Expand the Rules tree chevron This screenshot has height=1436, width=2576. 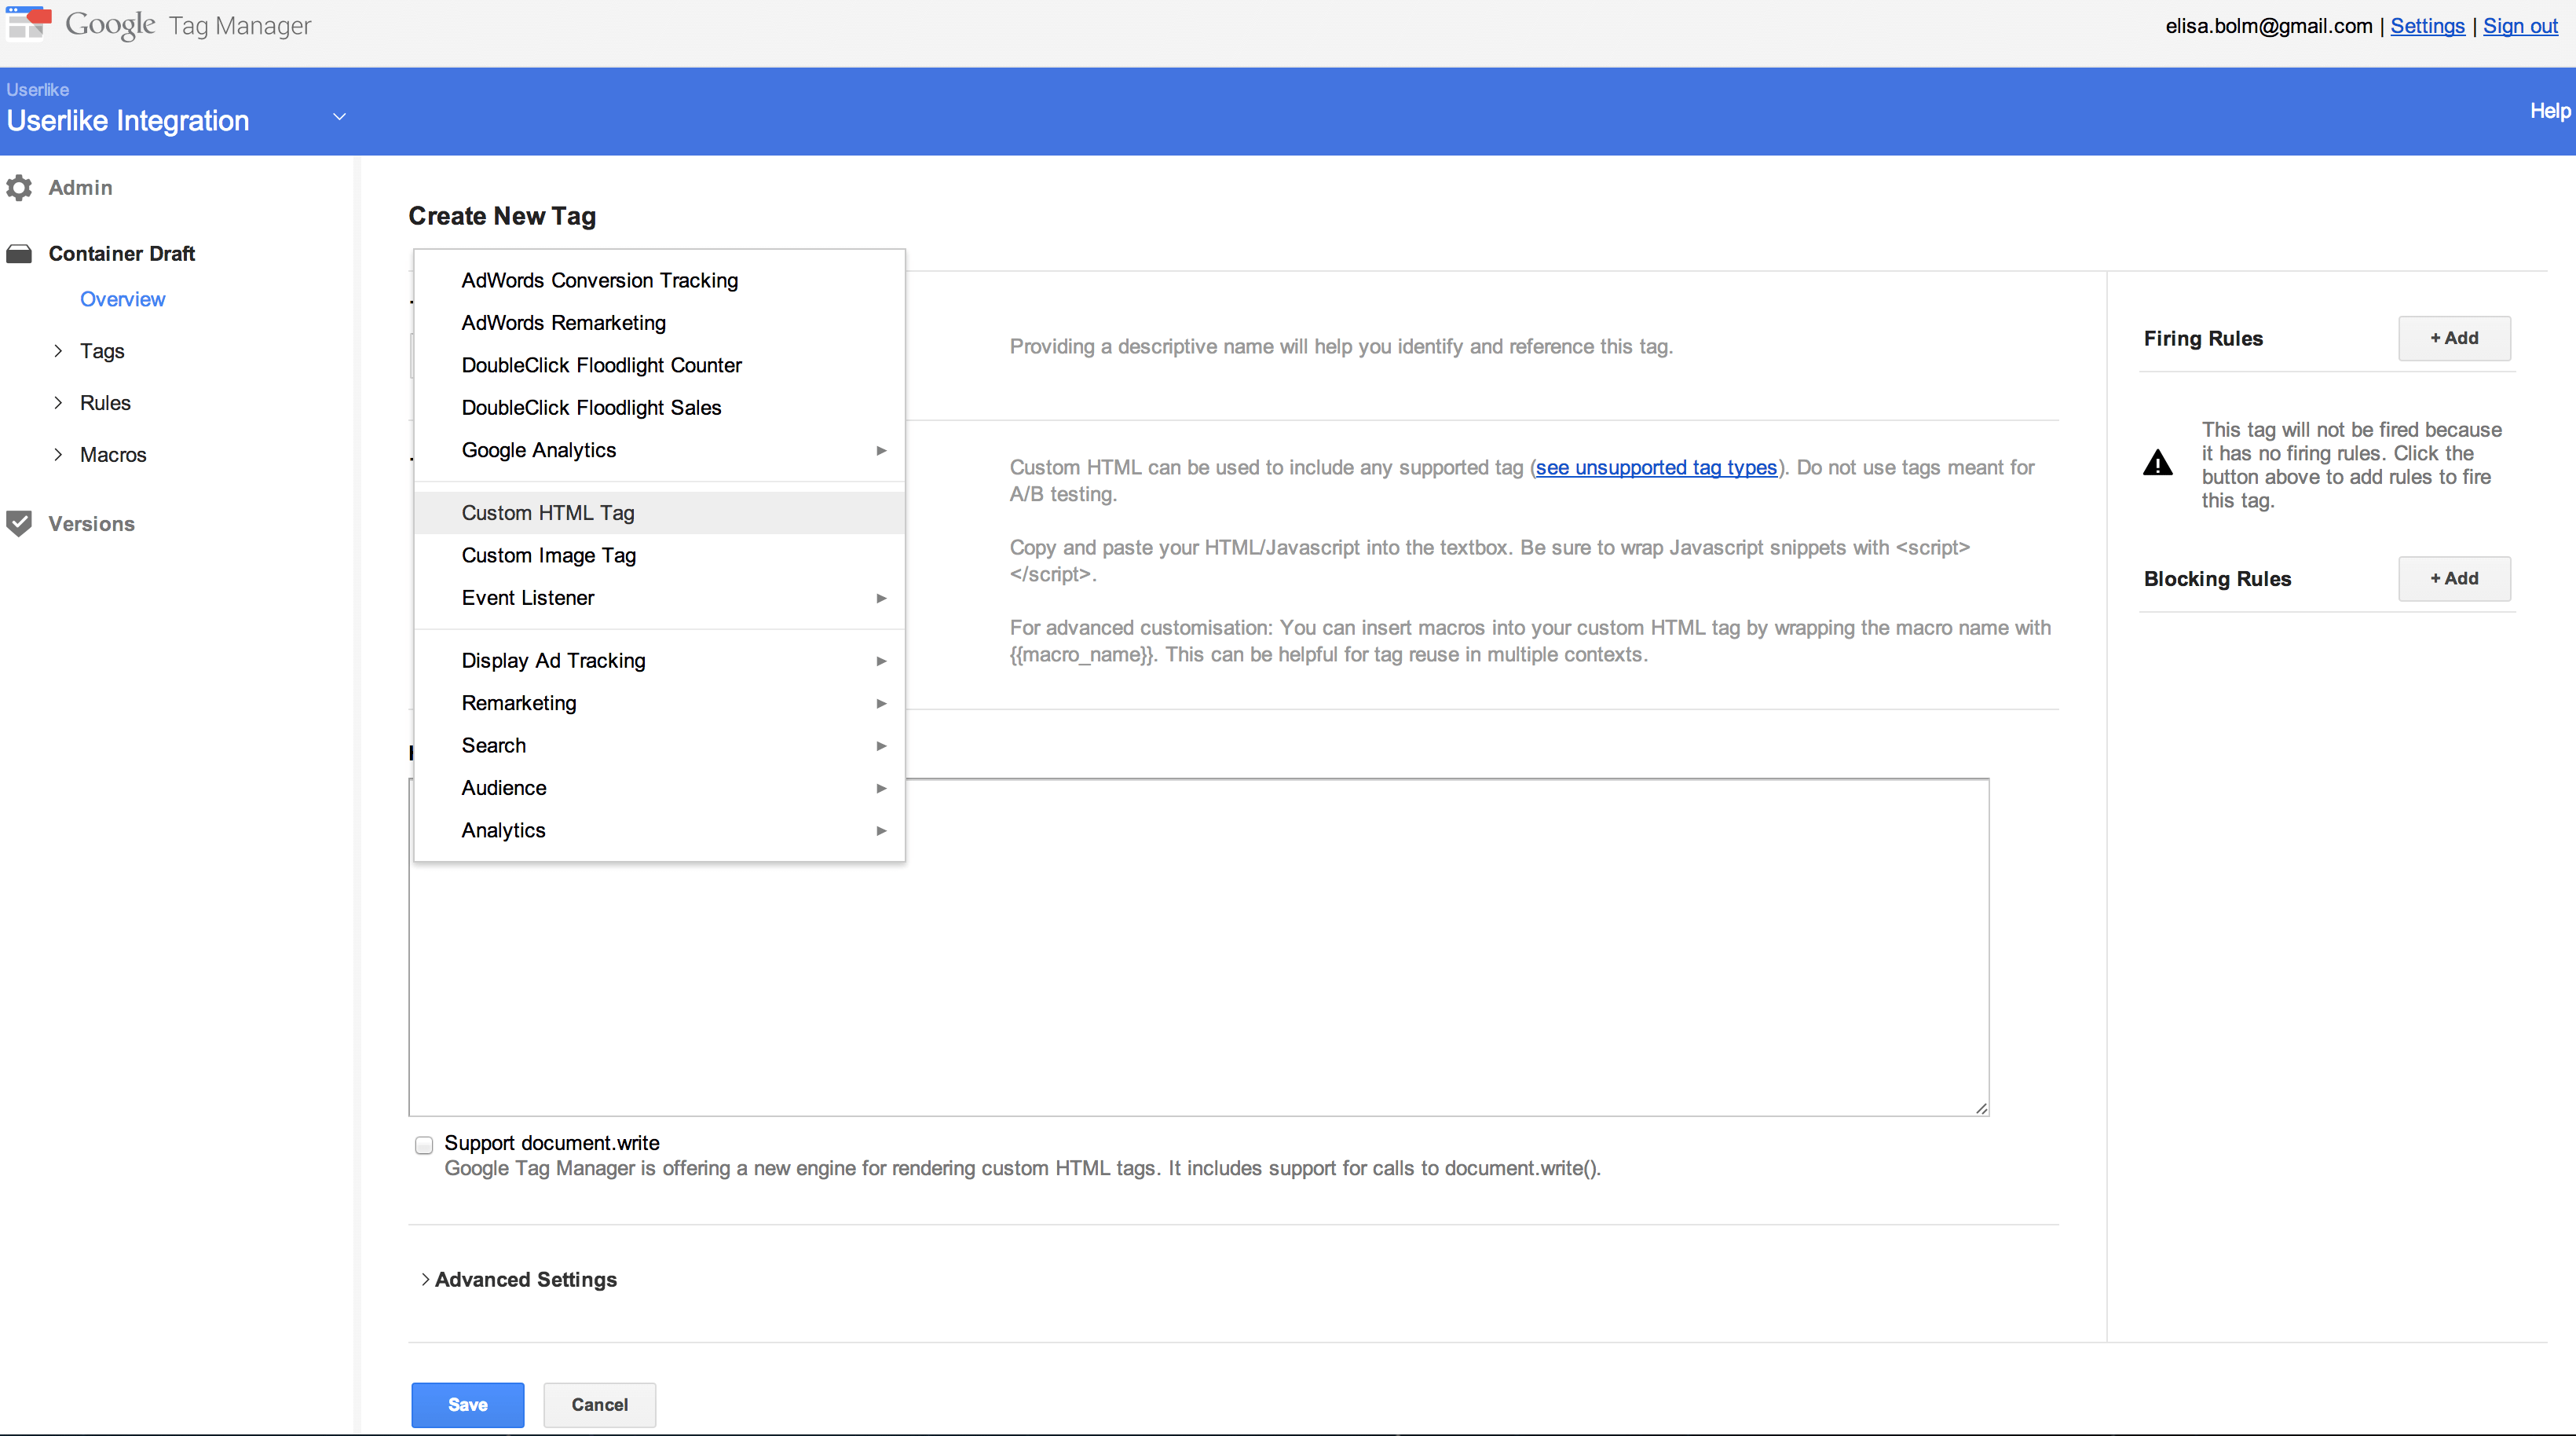tap(58, 403)
